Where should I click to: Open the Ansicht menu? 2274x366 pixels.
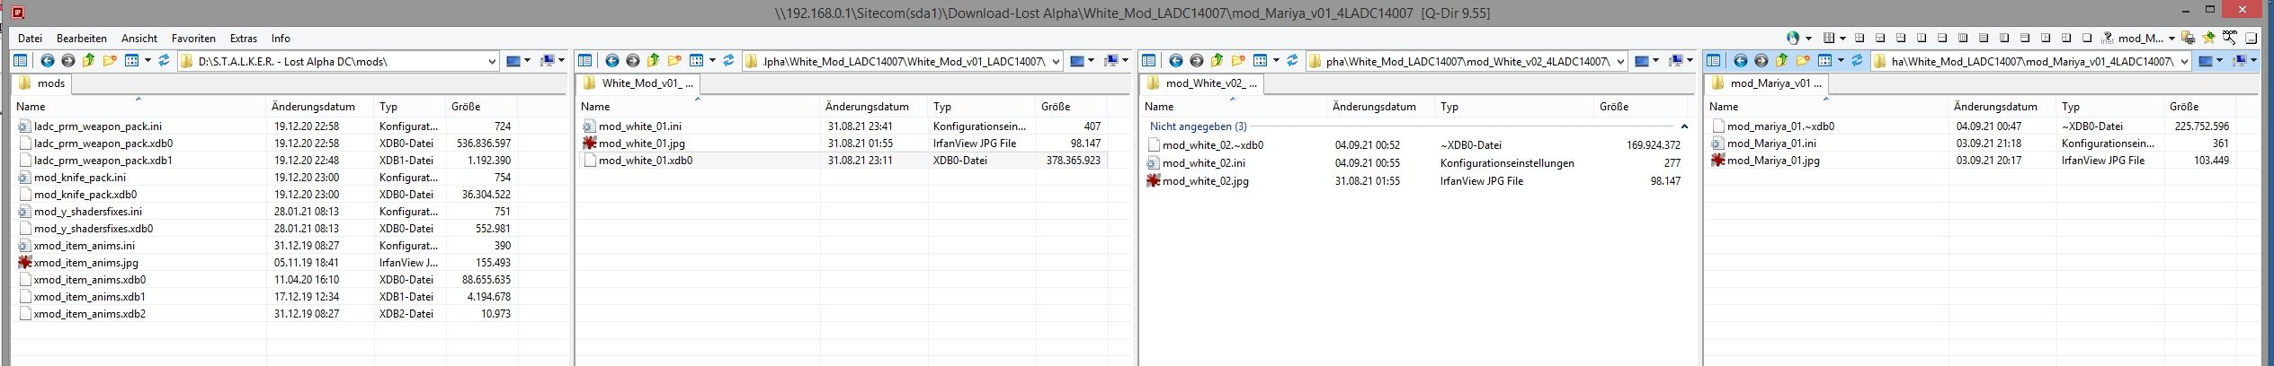point(139,39)
